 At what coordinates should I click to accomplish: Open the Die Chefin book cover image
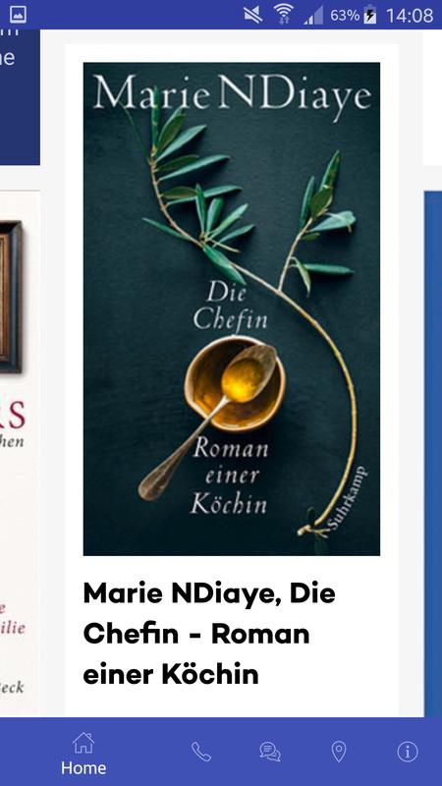[232, 309]
